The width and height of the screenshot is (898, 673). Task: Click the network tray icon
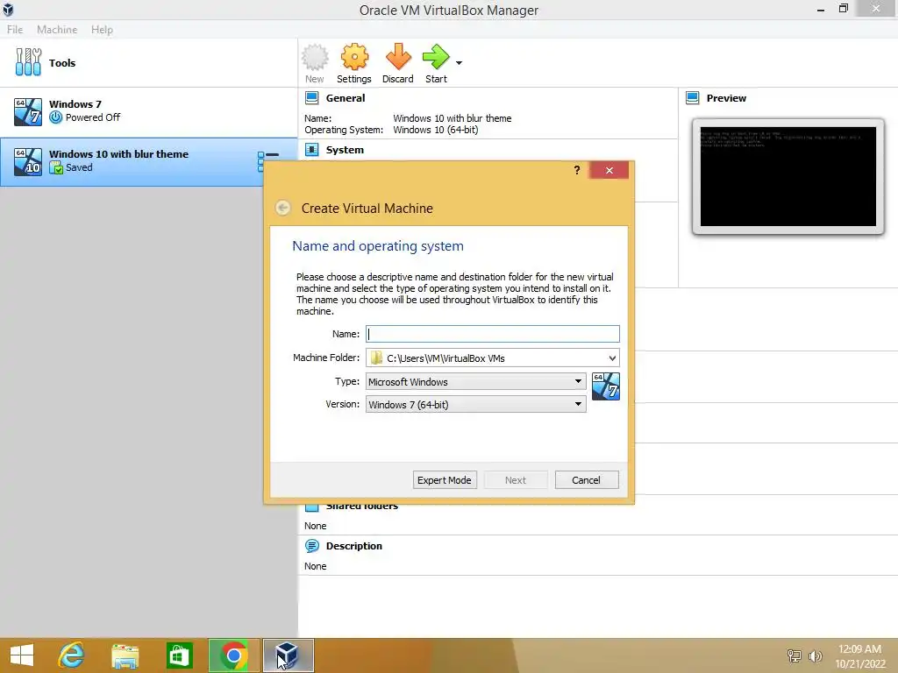pyautogui.click(x=795, y=655)
